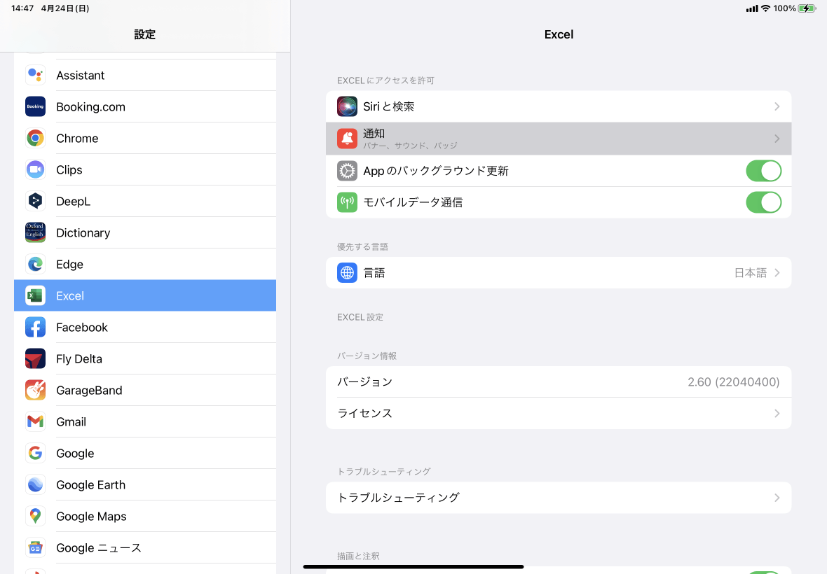
Task: Tap the cellular signal bars icon
Action: [752, 8]
